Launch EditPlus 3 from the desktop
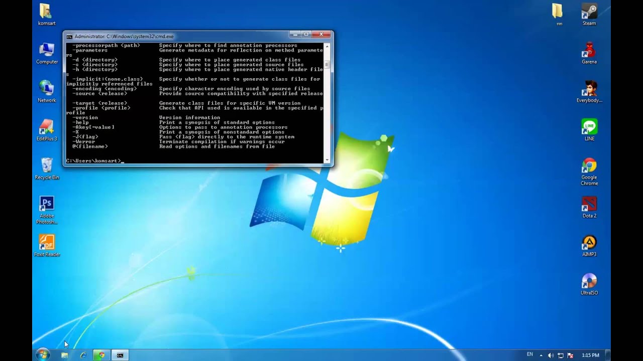This screenshot has width=643, height=361. (x=47, y=130)
